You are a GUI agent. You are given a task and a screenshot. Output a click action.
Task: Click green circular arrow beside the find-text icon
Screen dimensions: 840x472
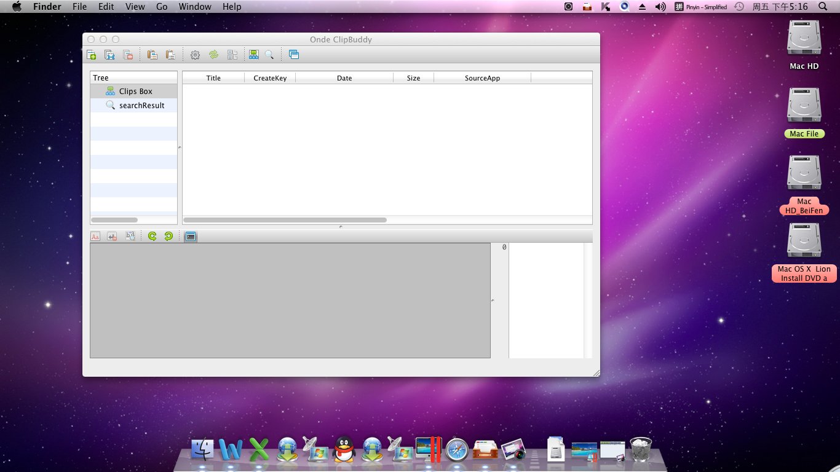click(x=152, y=236)
